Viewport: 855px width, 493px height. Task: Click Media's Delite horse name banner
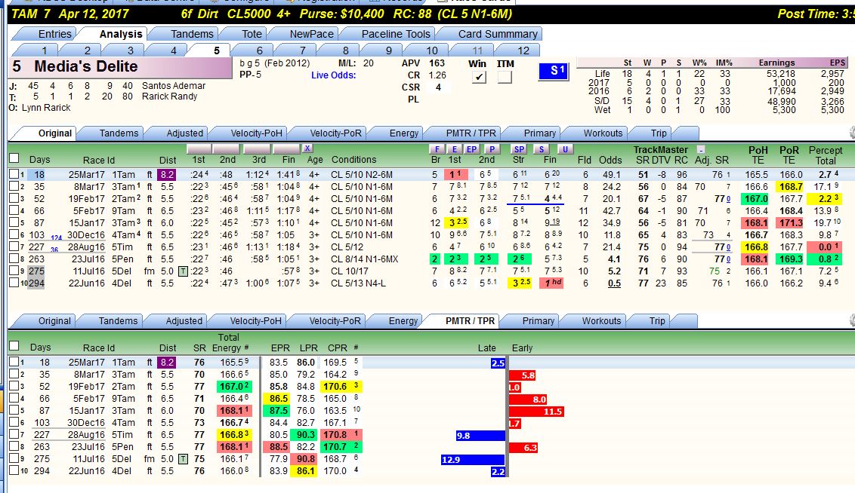tap(121, 68)
